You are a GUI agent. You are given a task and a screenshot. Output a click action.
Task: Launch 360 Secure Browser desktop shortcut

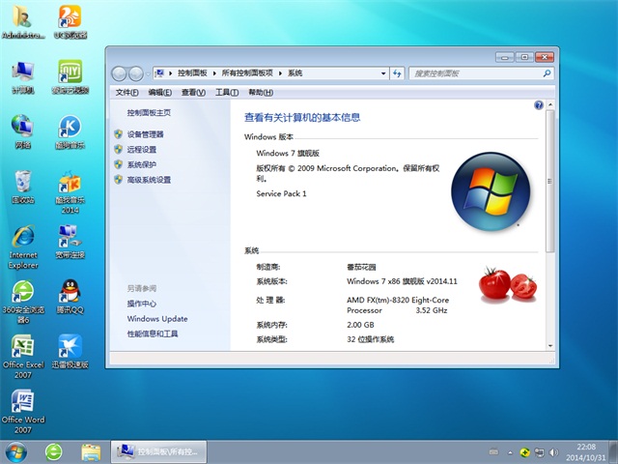point(23,302)
